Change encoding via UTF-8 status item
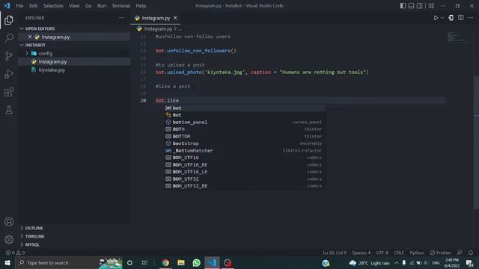 pos(382,253)
